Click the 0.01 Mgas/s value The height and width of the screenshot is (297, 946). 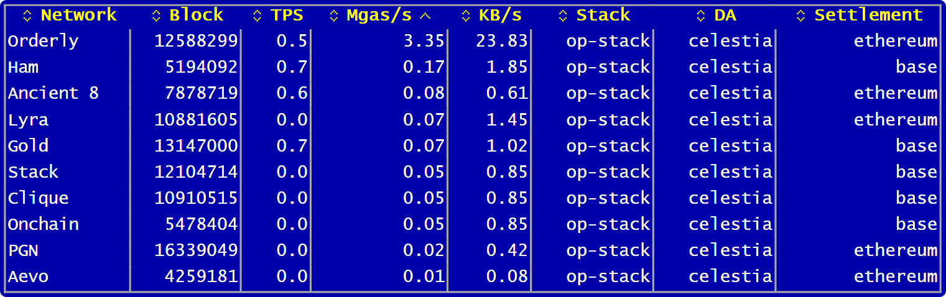coord(424,276)
